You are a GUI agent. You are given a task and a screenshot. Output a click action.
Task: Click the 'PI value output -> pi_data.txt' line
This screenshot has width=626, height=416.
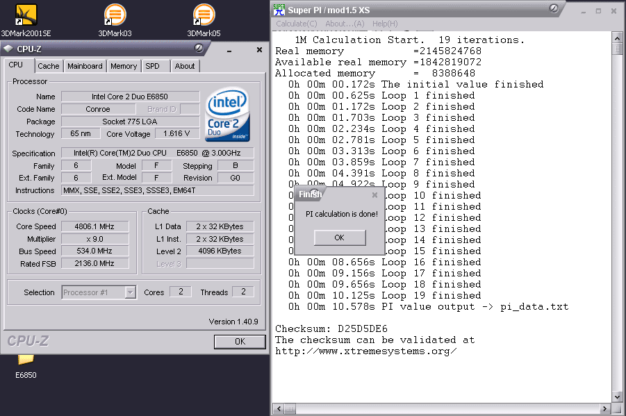click(429, 306)
